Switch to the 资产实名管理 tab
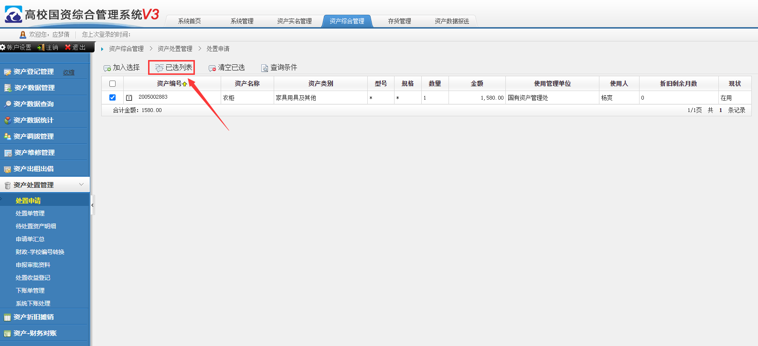This screenshot has width=758, height=346. point(294,21)
